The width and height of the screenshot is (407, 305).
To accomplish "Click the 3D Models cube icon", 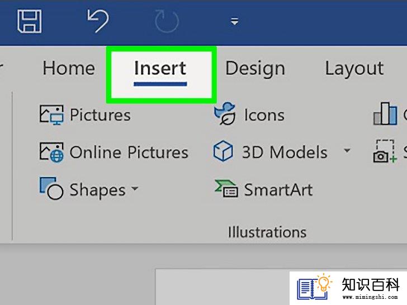I will point(223,151).
